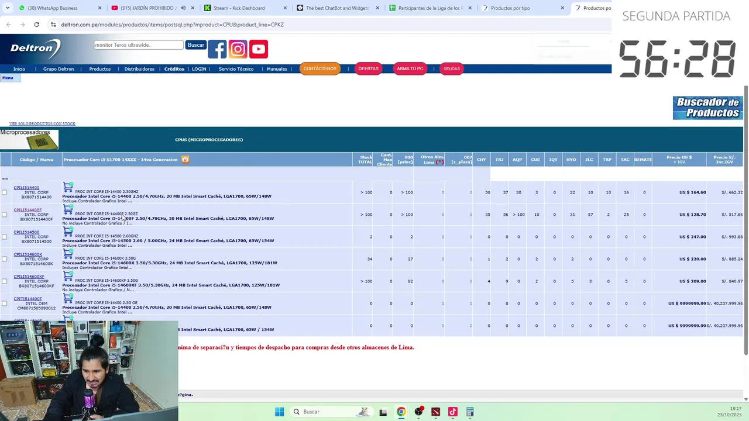The image size is (749, 421).
Task: Add CPILI514500 to cart via cart icon
Action: 68,232
